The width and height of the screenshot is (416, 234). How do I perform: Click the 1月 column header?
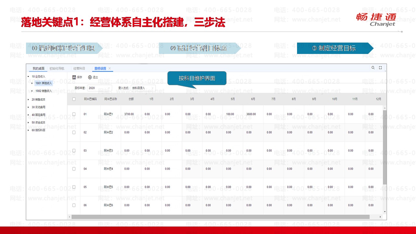click(151, 99)
